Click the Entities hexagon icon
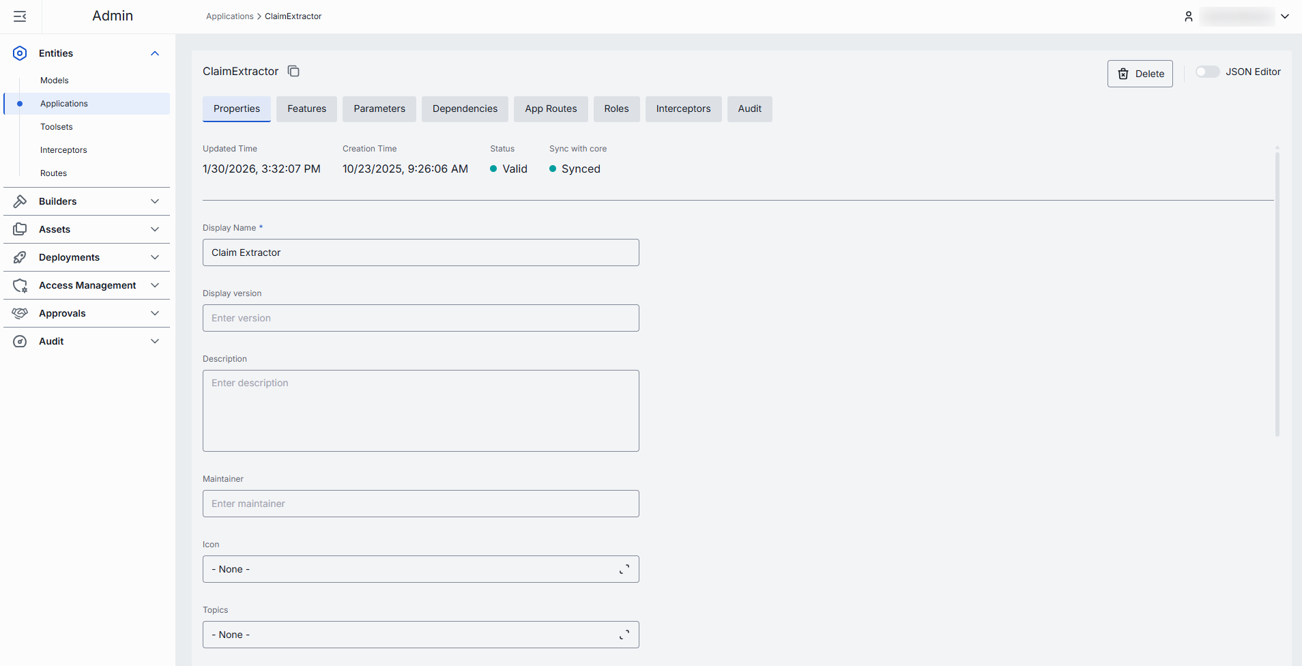The image size is (1302, 666). pos(20,53)
